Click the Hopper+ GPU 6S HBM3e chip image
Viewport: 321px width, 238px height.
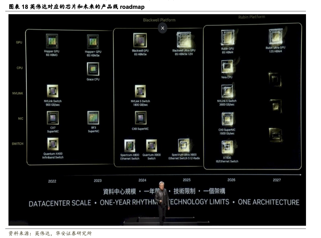(x=93, y=41)
